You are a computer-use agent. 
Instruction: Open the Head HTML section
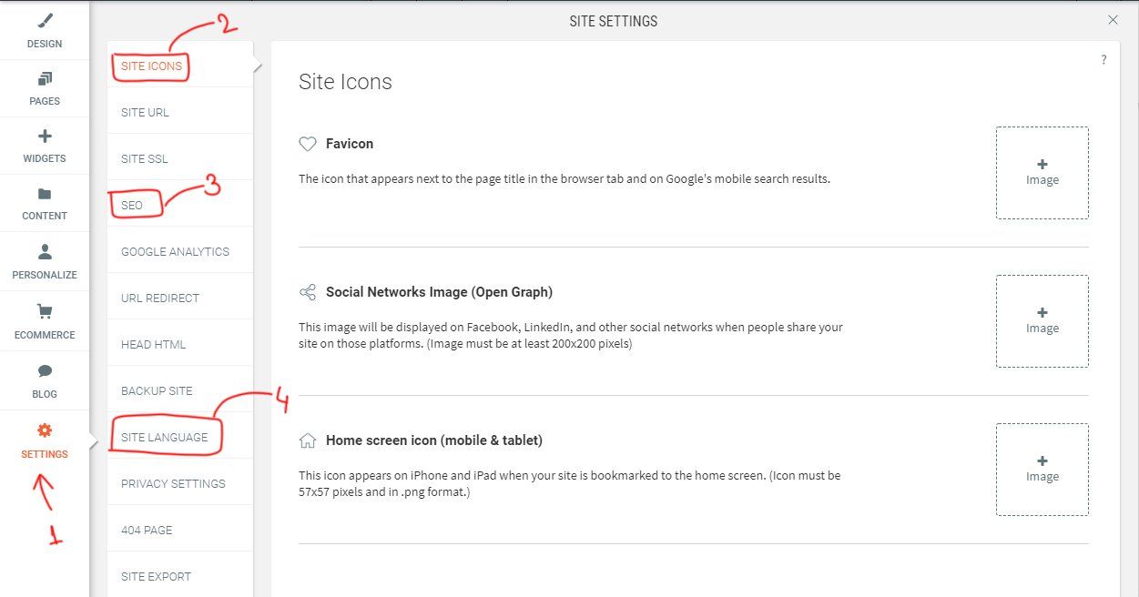153,345
